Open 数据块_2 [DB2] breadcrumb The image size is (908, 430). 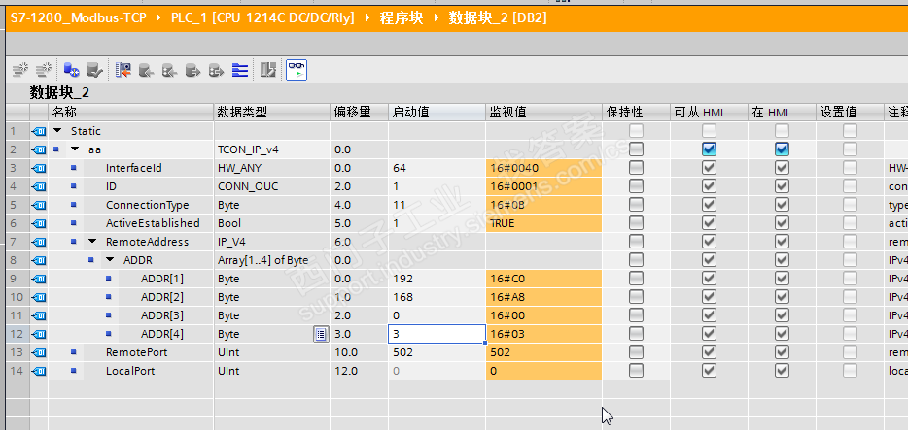pyautogui.click(x=498, y=17)
